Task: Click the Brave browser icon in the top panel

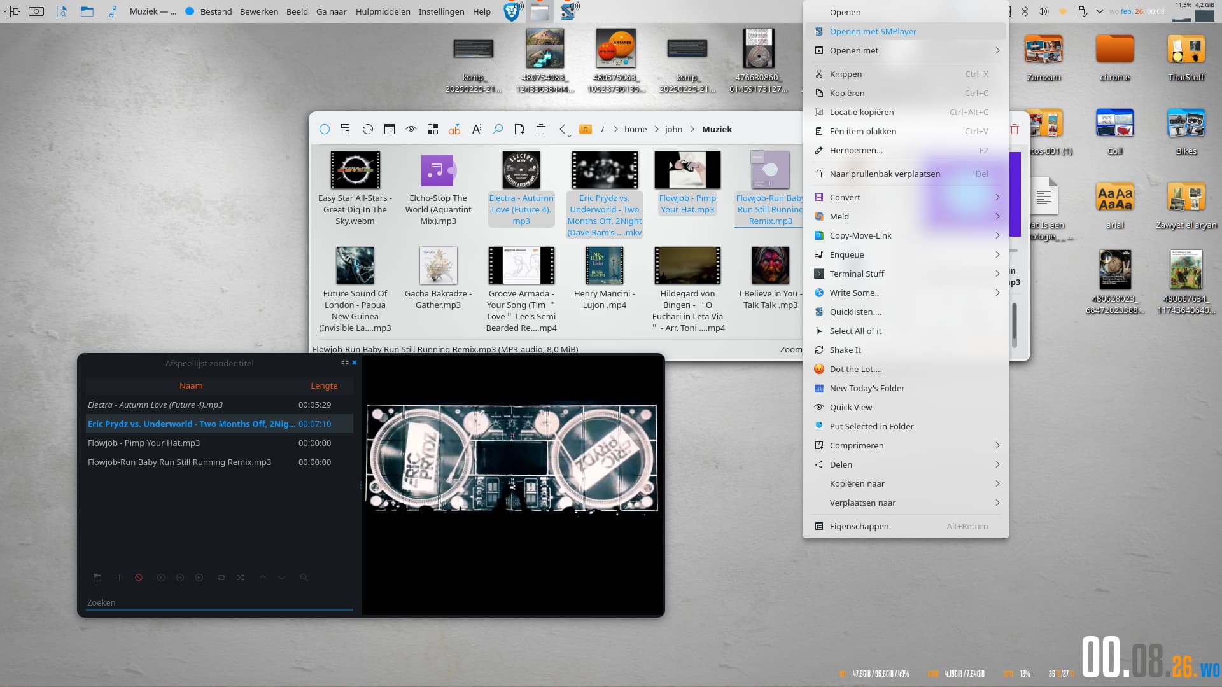Action: [x=511, y=11]
